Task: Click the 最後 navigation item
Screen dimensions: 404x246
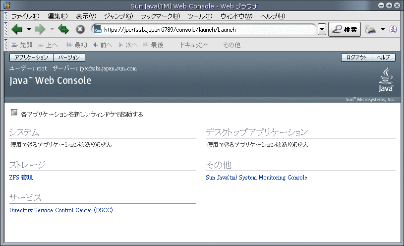Action: [x=153, y=45]
